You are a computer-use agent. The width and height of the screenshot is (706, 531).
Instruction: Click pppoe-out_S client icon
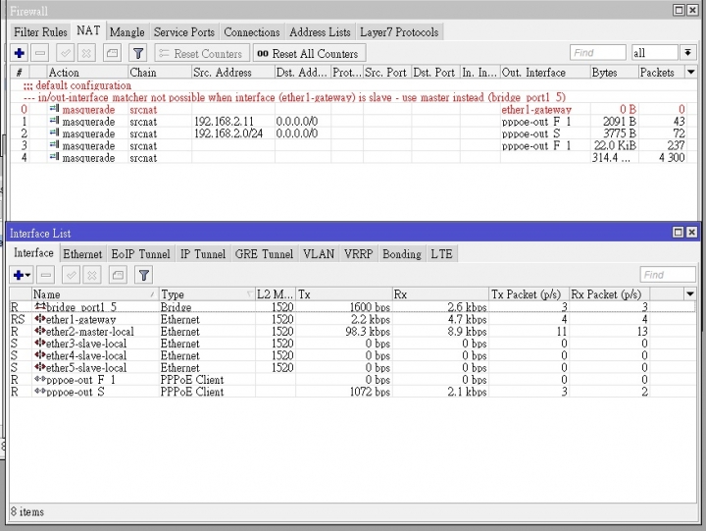(40, 392)
